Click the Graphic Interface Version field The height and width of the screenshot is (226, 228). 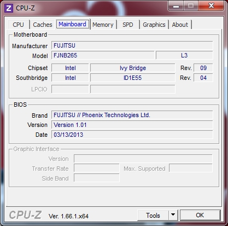click(x=143, y=159)
